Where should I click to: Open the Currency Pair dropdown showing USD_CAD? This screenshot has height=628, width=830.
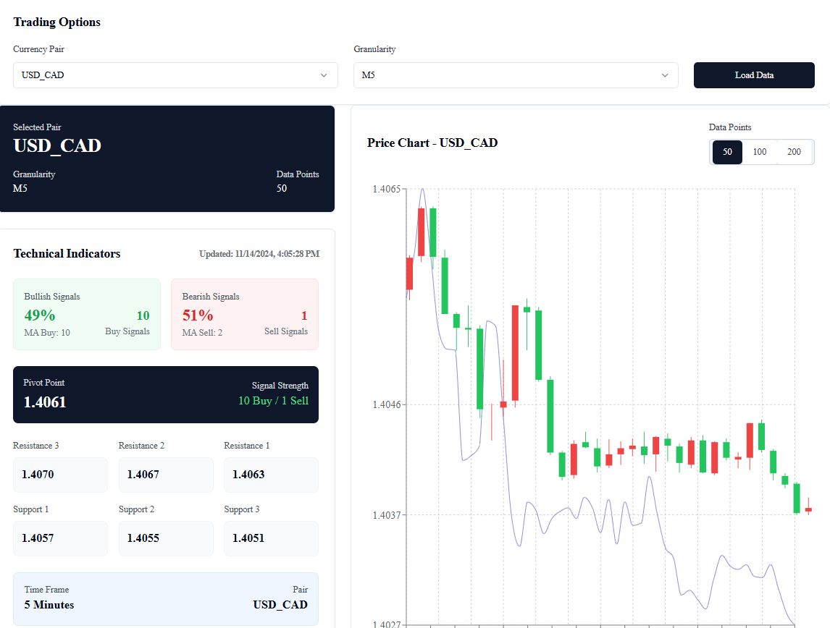click(175, 75)
